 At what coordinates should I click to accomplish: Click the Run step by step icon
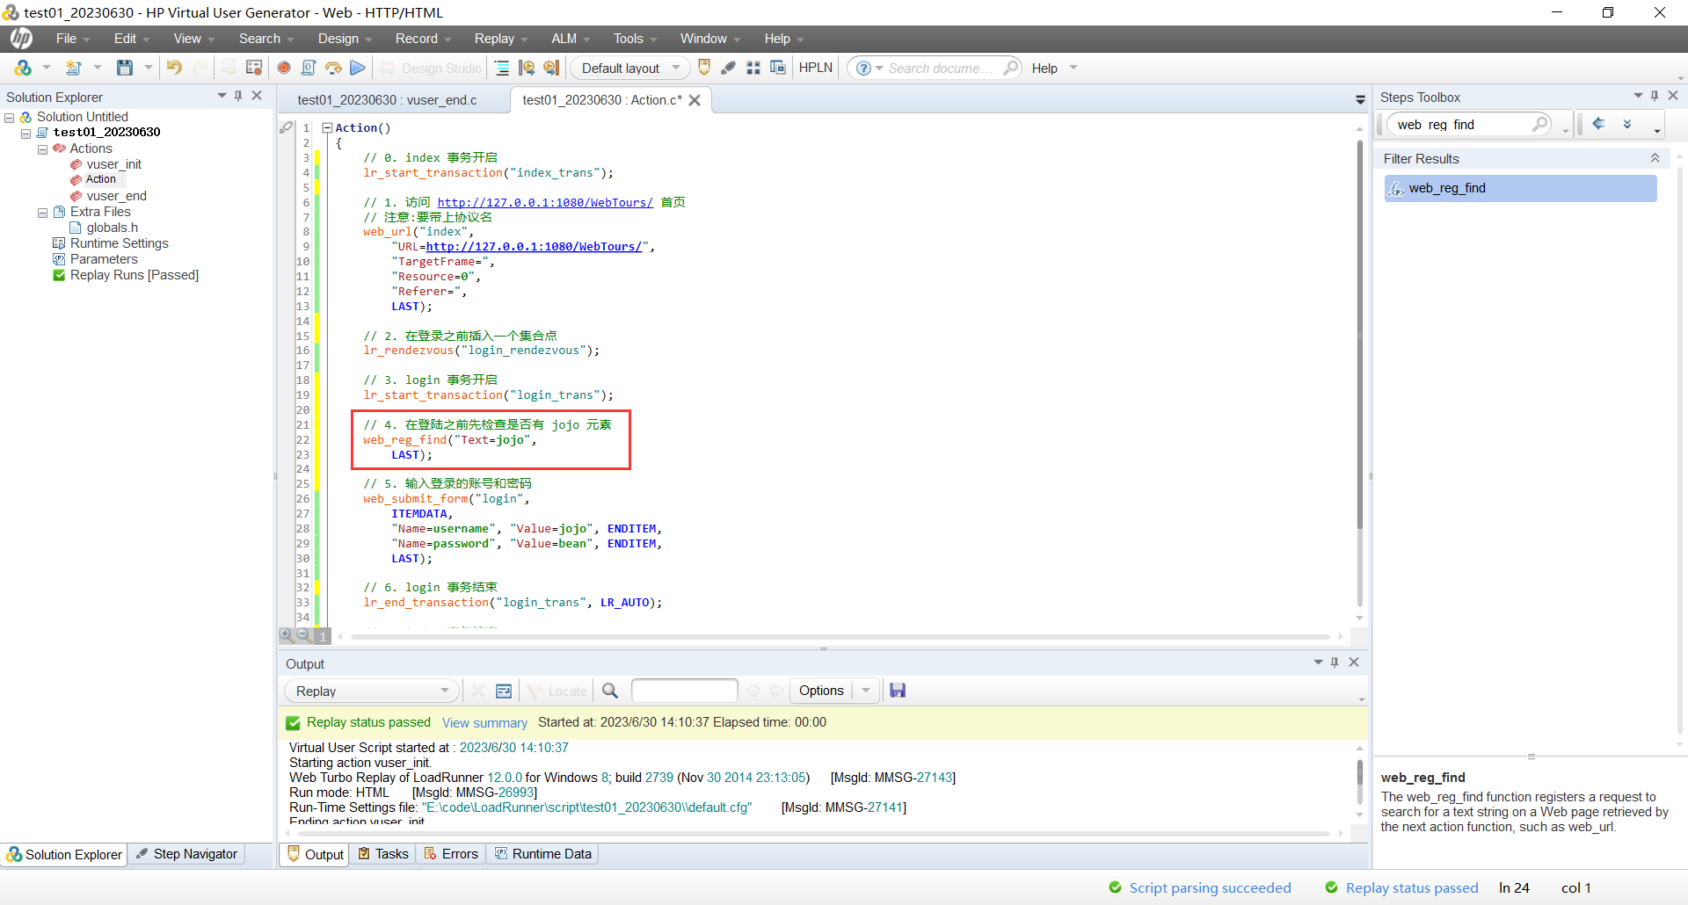(333, 68)
